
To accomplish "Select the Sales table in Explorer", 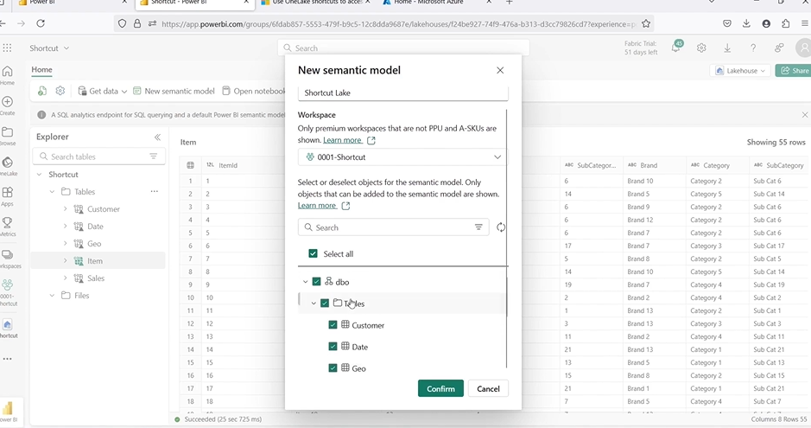I will (x=96, y=278).
